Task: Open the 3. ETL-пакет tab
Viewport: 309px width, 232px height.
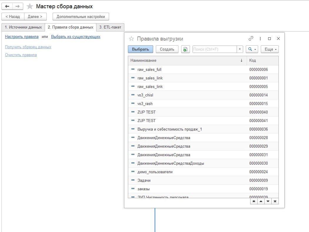Action: (110, 27)
